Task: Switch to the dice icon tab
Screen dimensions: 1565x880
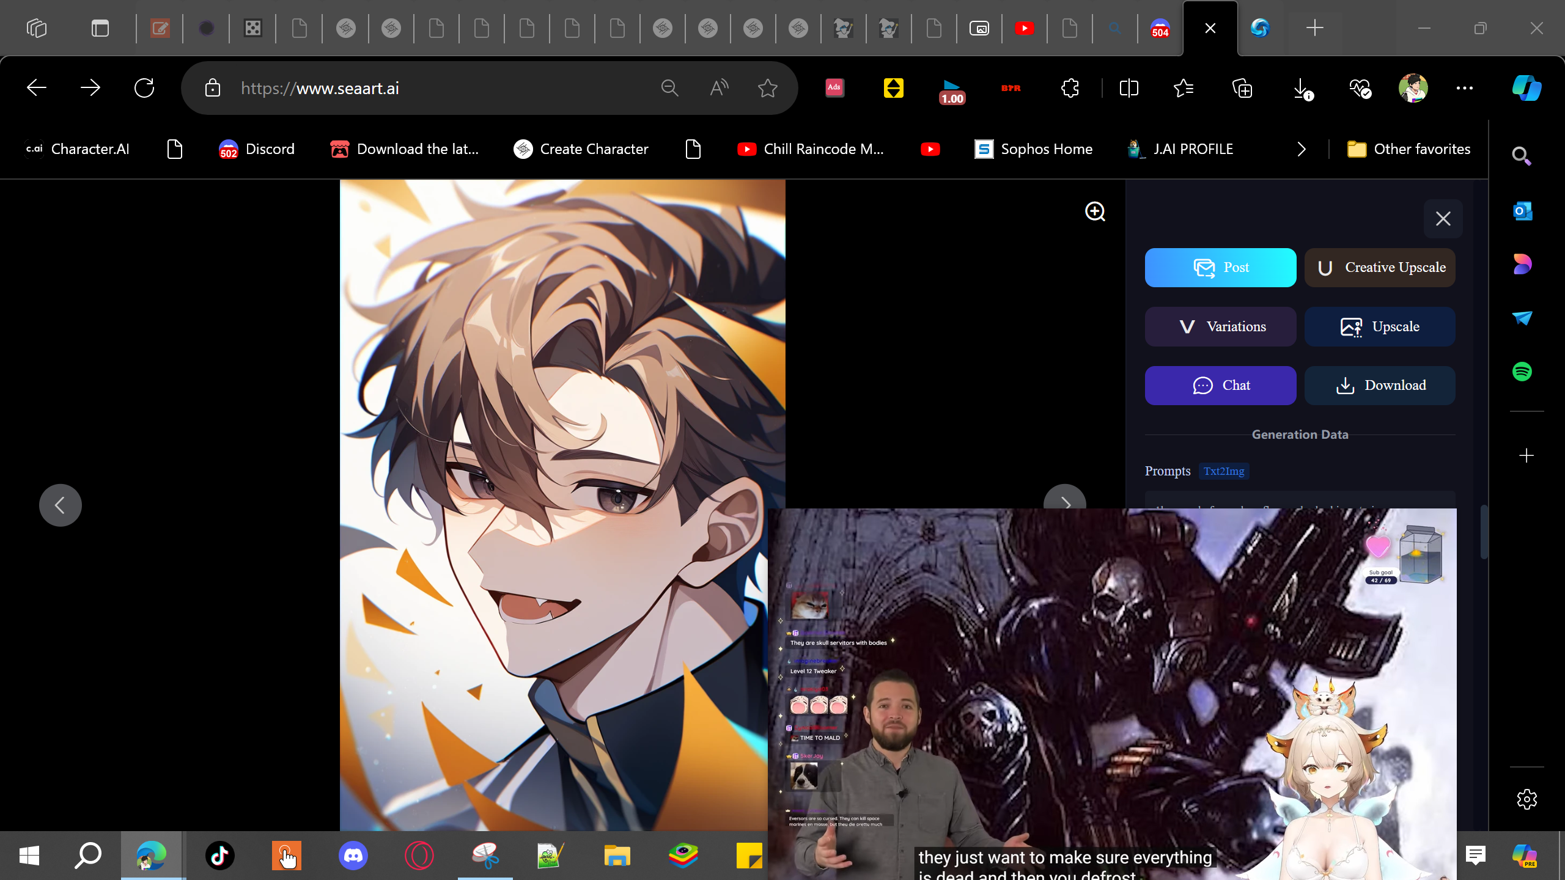Action: tap(252, 28)
